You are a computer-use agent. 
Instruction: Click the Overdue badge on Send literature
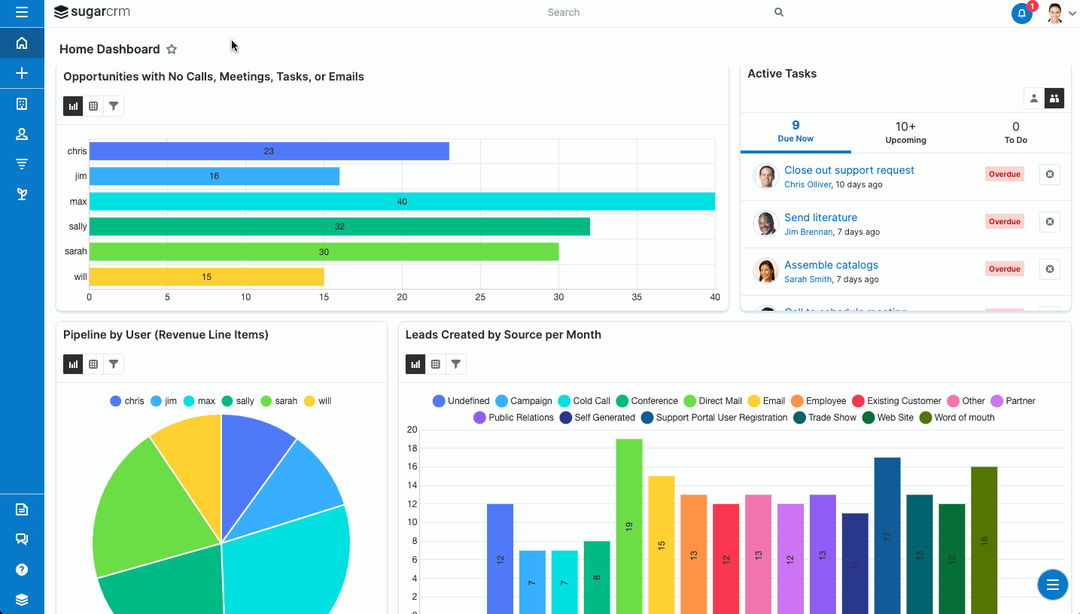[x=1004, y=221]
